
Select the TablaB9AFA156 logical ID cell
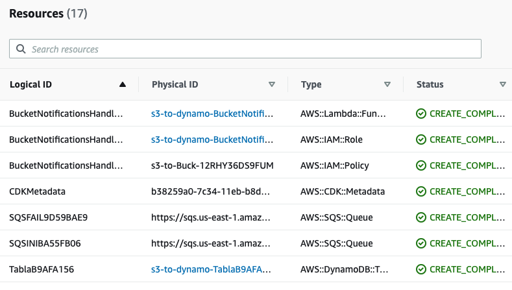click(x=42, y=269)
